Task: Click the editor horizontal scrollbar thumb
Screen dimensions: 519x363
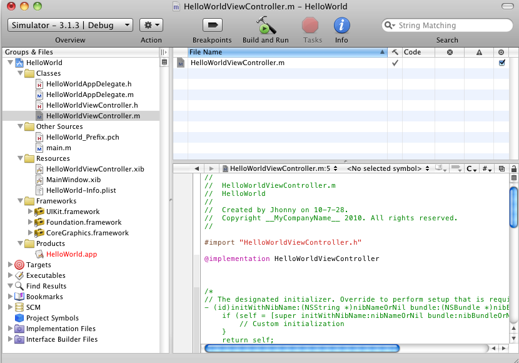Action: (302, 348)
